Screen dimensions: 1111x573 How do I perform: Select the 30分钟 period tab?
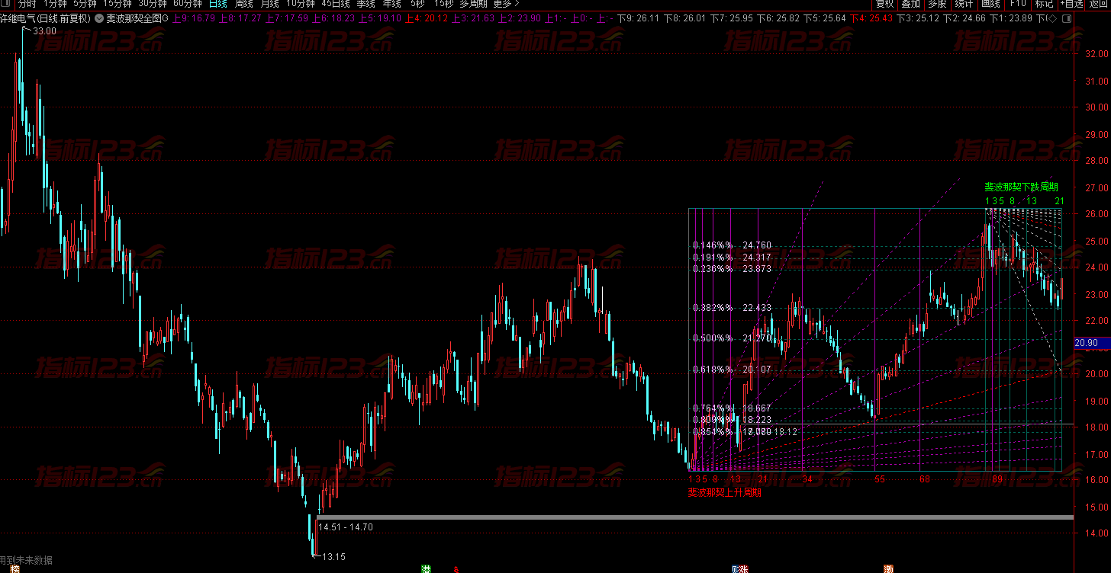153,4
